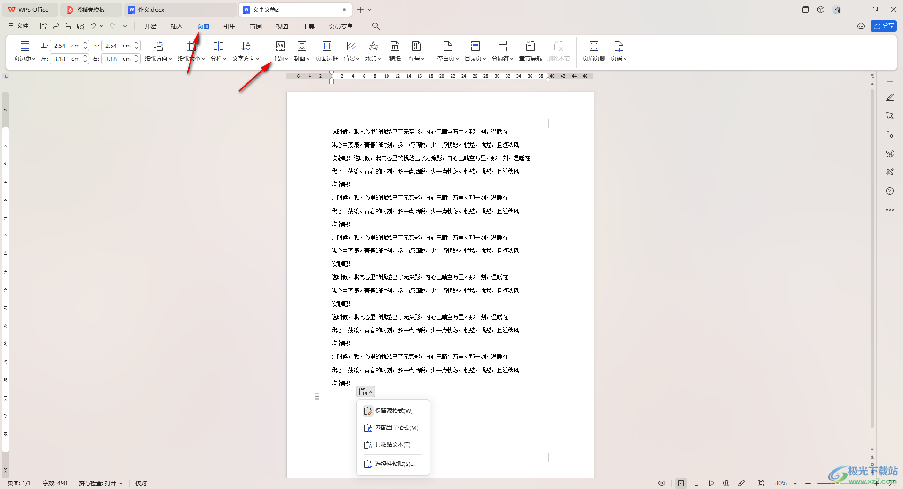Click the text direction (文字方向) icon
This screenshot has height=489, width=903.
pyautogui.click(x=246, y=46)
